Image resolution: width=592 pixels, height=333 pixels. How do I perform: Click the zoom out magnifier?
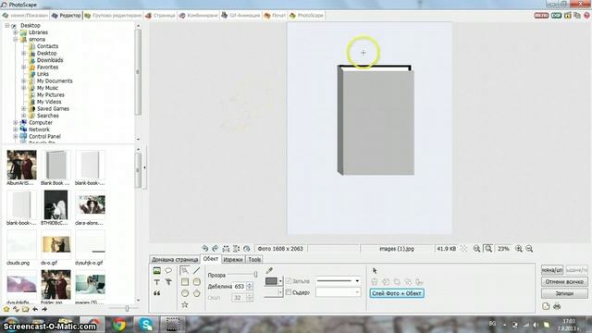(529, 249)
